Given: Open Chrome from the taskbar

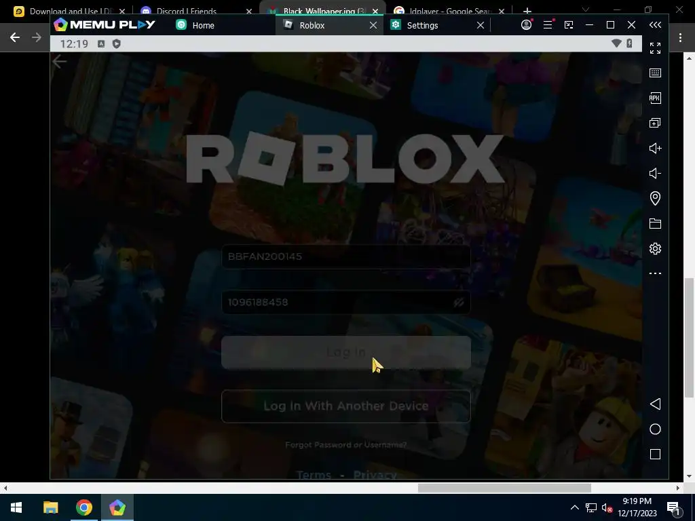Looking at the screenshot, I should (83, 507).
